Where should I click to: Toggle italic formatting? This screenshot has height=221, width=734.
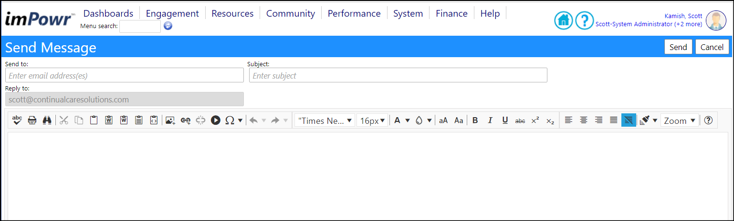(x=490, y=121)
